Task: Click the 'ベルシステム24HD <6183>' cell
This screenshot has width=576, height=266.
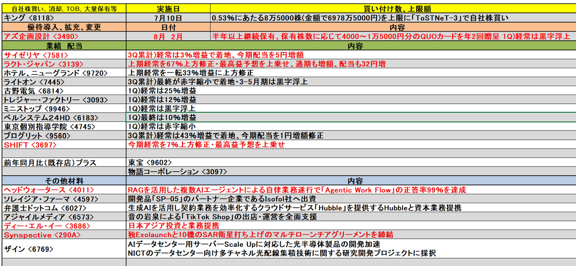Action: click(x=64, y=118)
